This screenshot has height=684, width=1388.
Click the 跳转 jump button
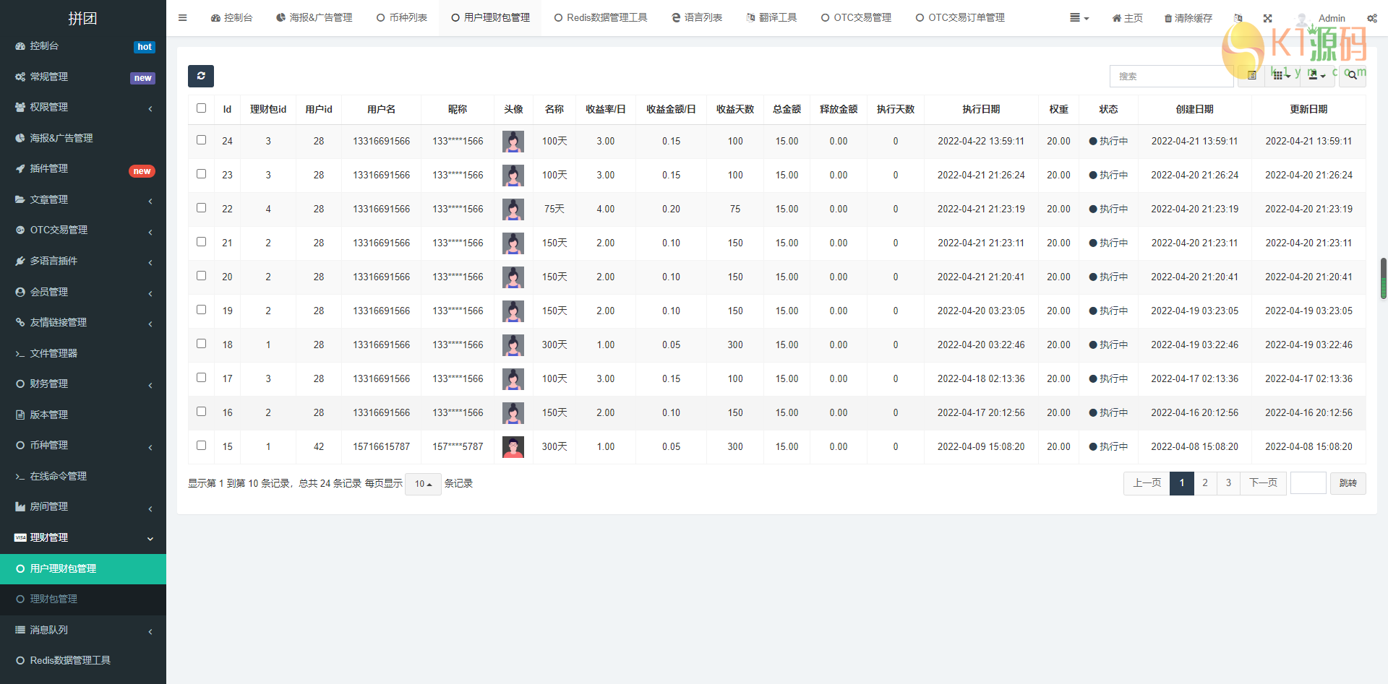1348,483
